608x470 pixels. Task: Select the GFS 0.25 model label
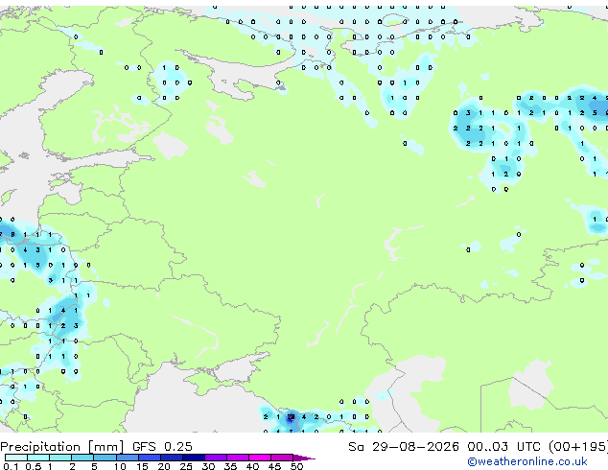pyautogui.click(x=162, y=447)
